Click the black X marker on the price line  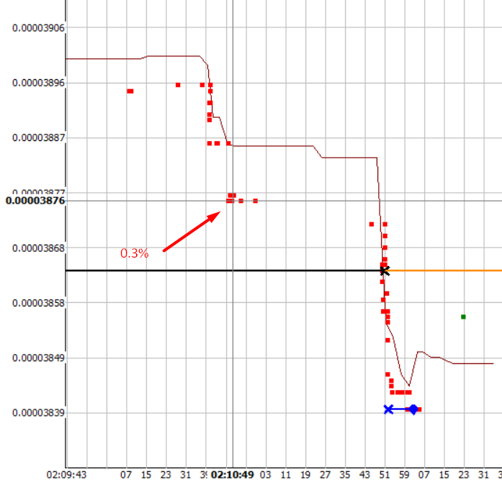tap(385, 271)
